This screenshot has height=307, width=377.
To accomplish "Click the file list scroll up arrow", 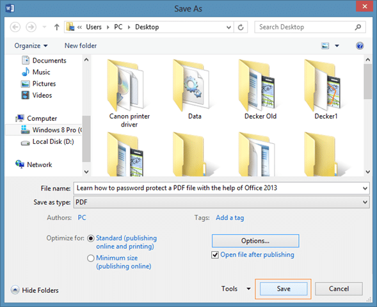I will pyautogui.click(x=367, y=59).
